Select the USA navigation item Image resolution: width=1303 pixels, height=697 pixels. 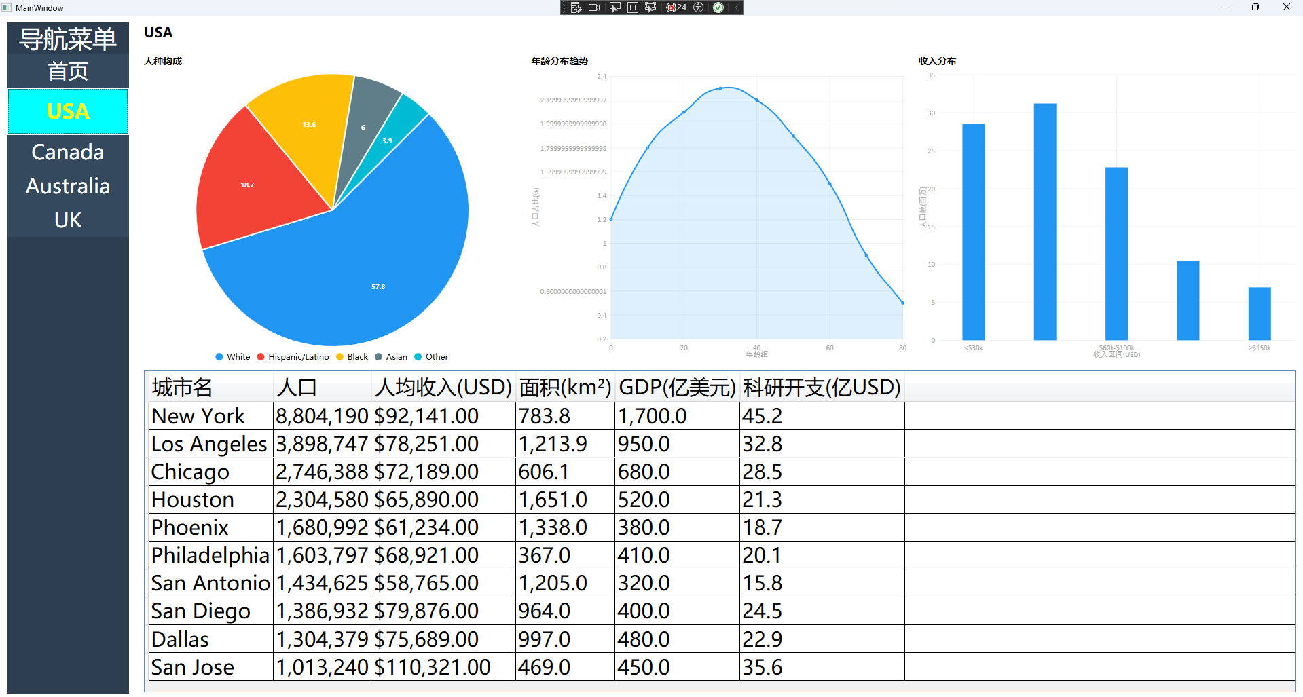click(68, 111)
